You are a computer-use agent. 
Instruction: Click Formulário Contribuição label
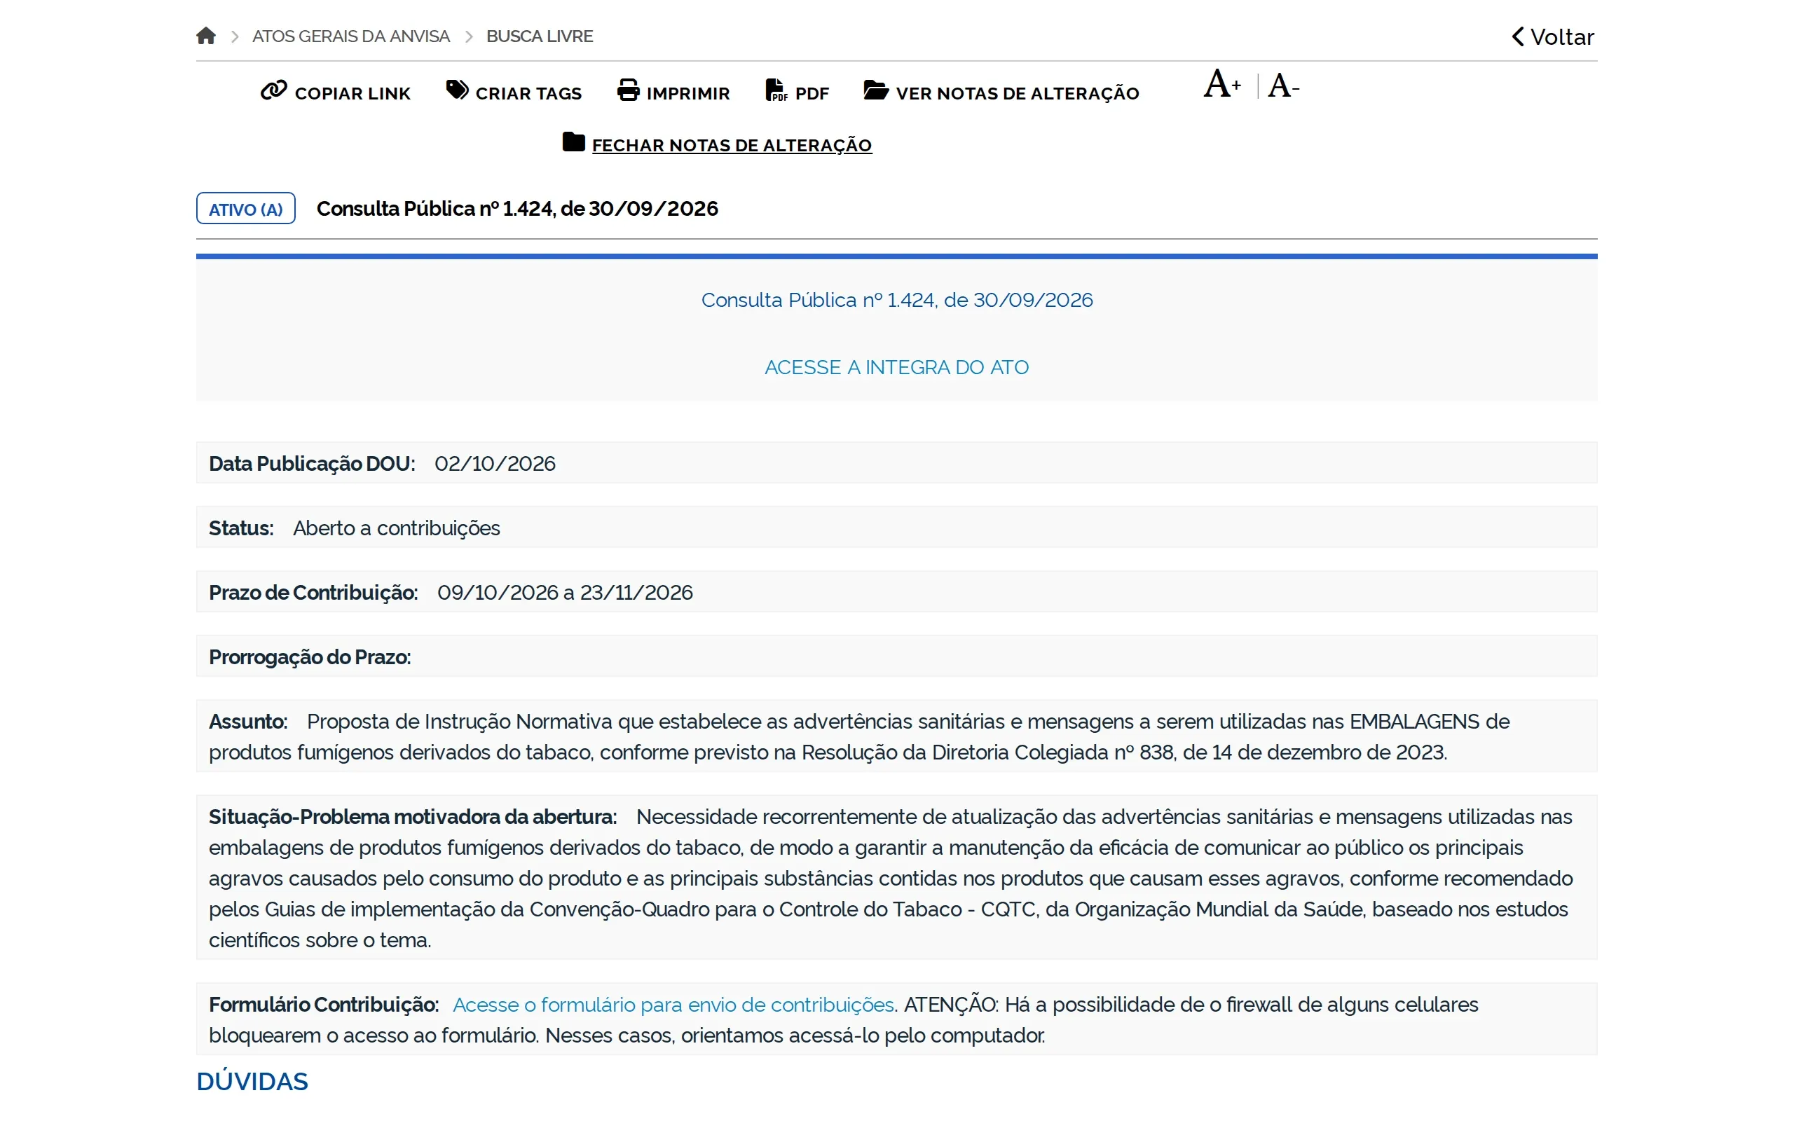(x=323, y=1005)
